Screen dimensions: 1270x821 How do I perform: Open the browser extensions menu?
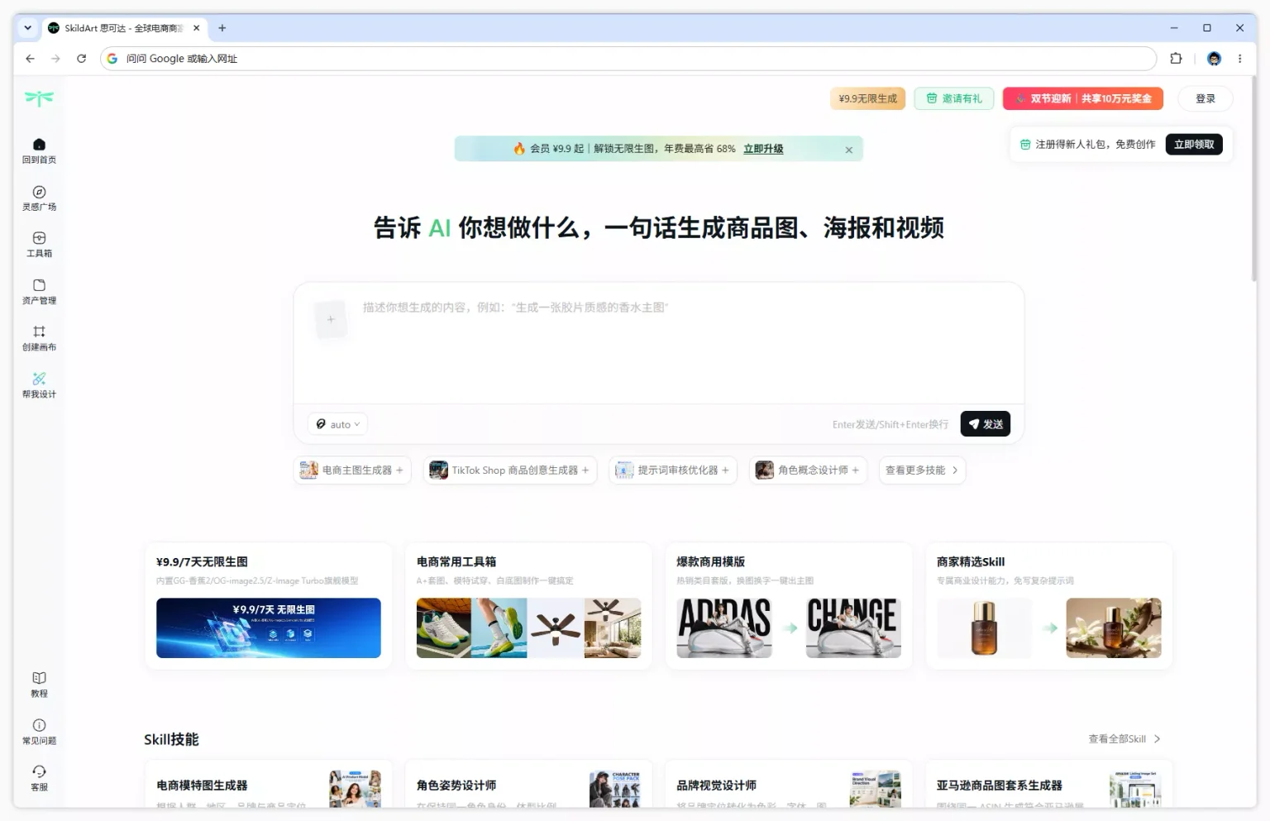tap(1176, 59)
